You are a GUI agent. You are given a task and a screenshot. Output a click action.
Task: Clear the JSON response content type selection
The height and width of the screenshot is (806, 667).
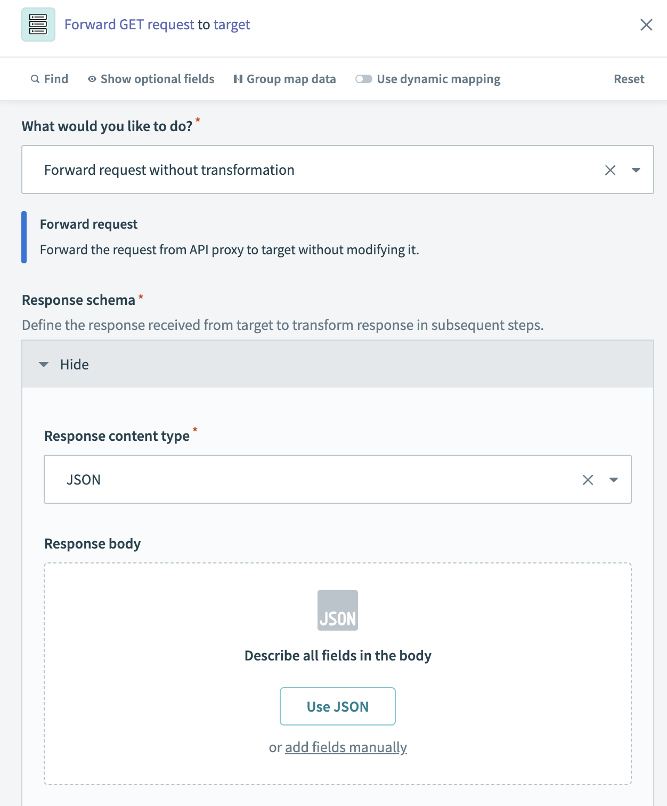588,479
